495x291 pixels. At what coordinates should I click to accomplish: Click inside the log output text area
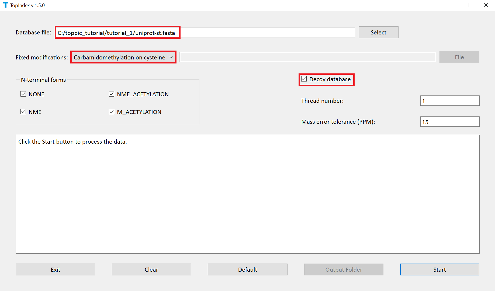pyautogui.click(x=247, y=194)
